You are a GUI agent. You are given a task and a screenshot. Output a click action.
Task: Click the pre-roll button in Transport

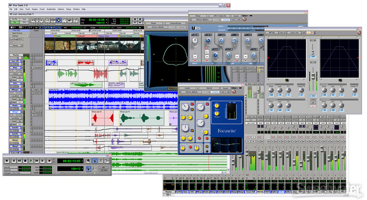click(11, 167)
